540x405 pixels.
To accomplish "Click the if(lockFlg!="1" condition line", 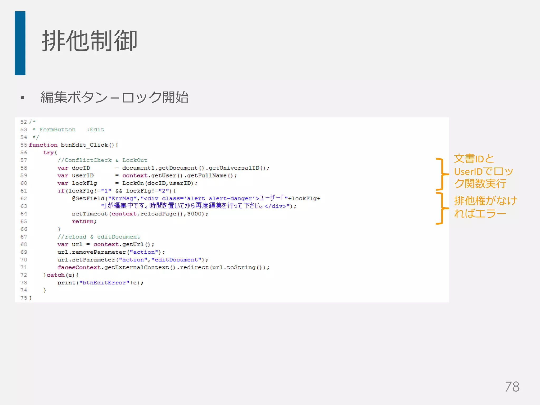I will pyautogui.click(x=117, y=191).
